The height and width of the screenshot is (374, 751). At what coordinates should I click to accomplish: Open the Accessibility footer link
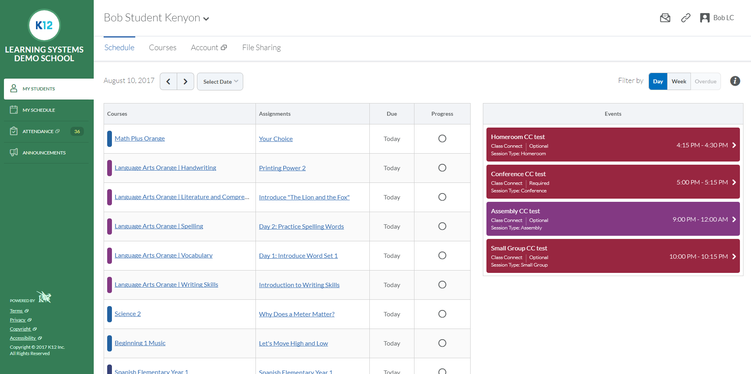click(23, 338)
